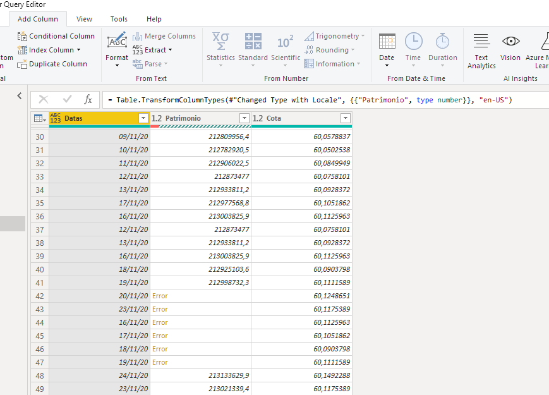Launch Azure Machine Learning insight
This screenshot has width=549, height=395.
(x=539, y=51)
